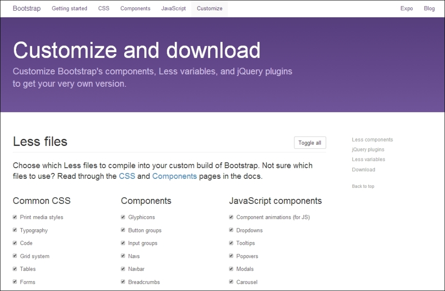
Task: Uncheck Print media styles checkbox
Action: 15,217
